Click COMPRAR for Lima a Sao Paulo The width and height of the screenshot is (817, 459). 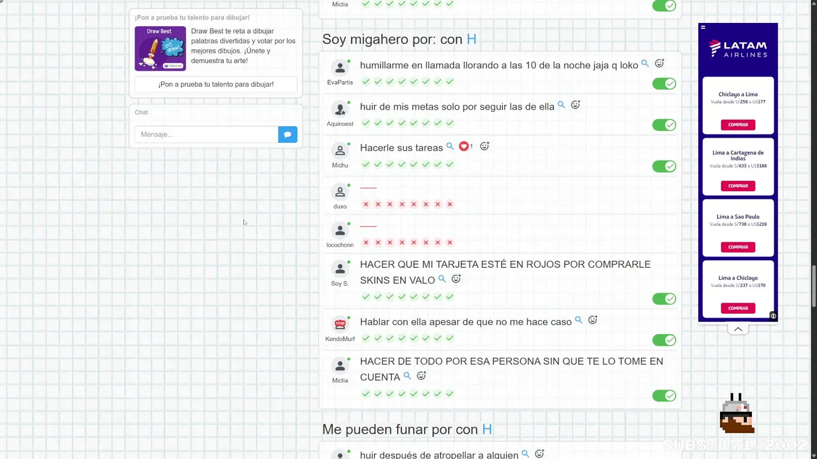point(738,247)
